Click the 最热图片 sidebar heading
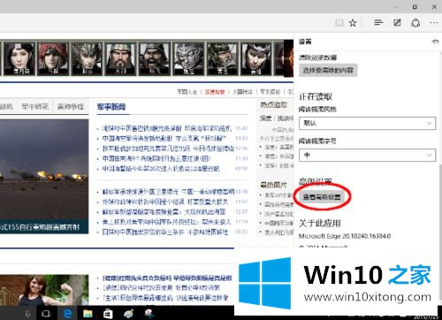442x320 pixels. [x=273, y=185]
